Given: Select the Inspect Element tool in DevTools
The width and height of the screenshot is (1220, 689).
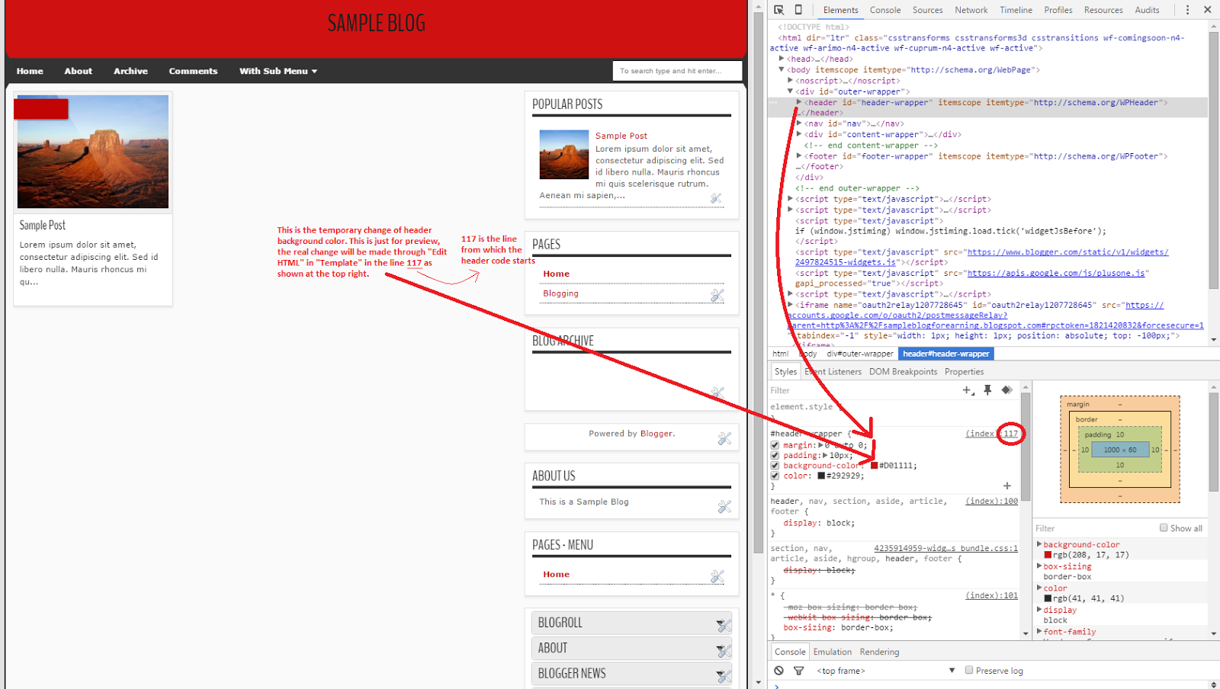Looking at the screenshot, I should pyautogui.click(x=779, y=10).
